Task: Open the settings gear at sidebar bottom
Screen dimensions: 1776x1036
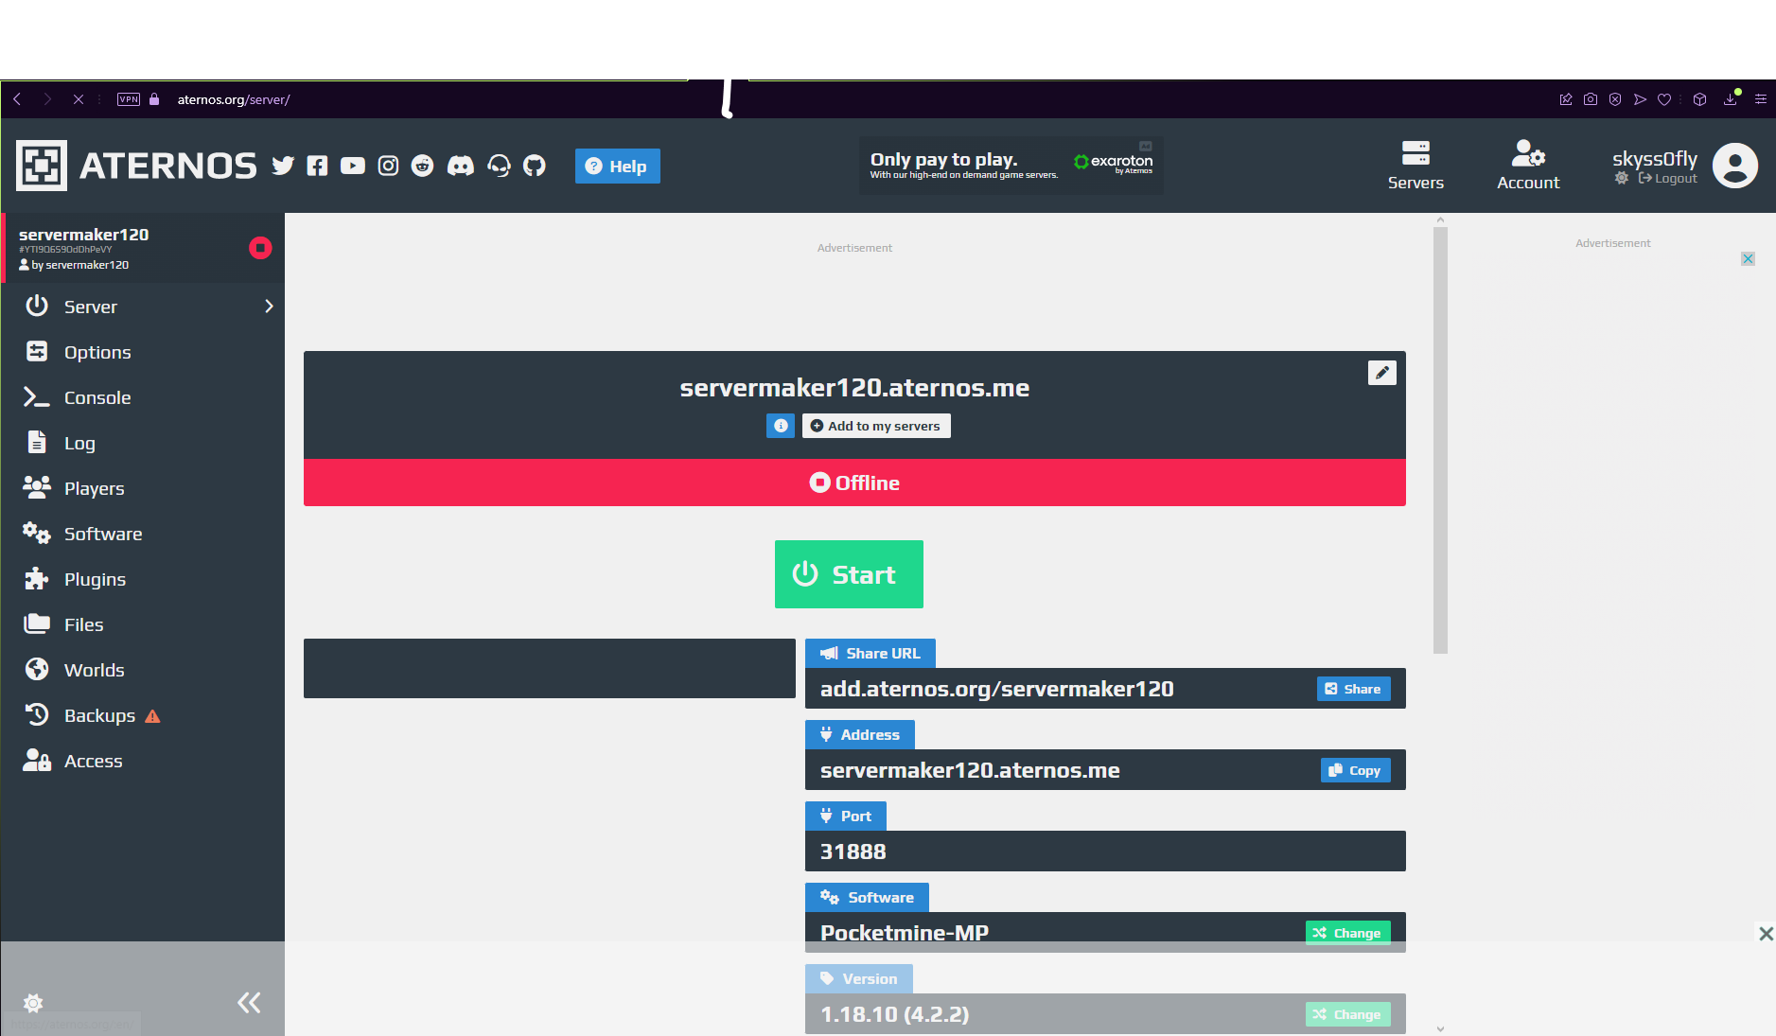Action: click(x=33, y=1003)
